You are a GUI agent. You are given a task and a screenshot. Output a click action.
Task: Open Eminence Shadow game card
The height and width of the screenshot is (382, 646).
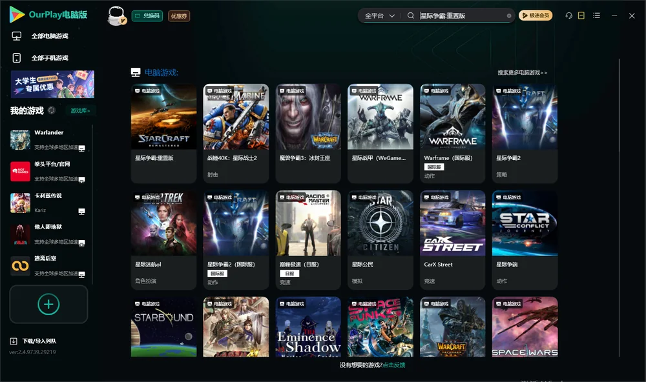coord(308,327)
